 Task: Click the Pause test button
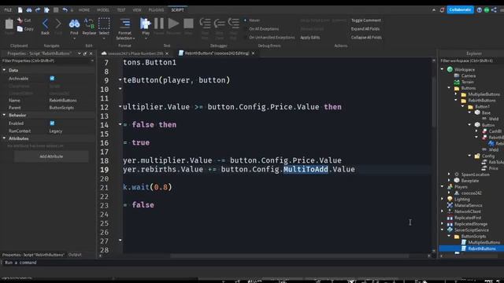(x=159, y=24)
